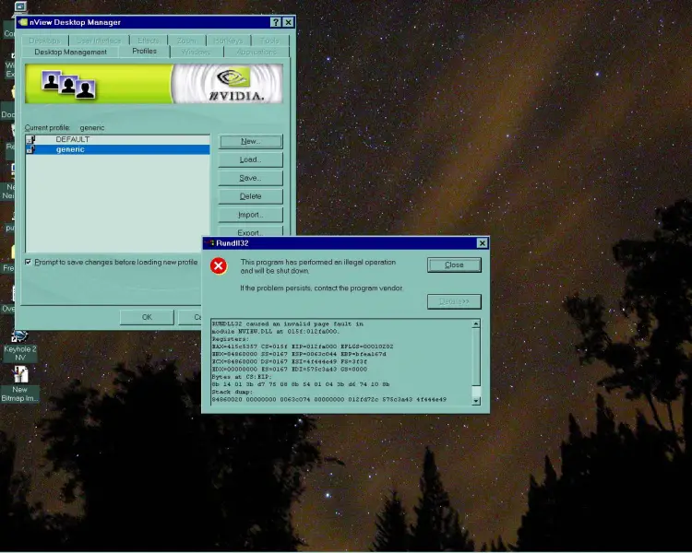Select the Profiles tab
This screenshot has width=692, height=553.
pyautogui.click(x=144, y=52)
